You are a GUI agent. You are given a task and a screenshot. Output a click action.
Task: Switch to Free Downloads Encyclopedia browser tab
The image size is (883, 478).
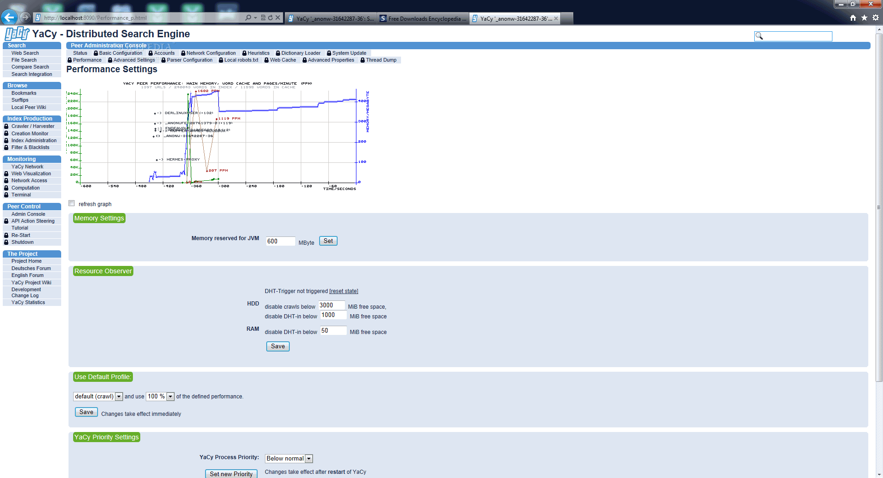click(423, 18)
